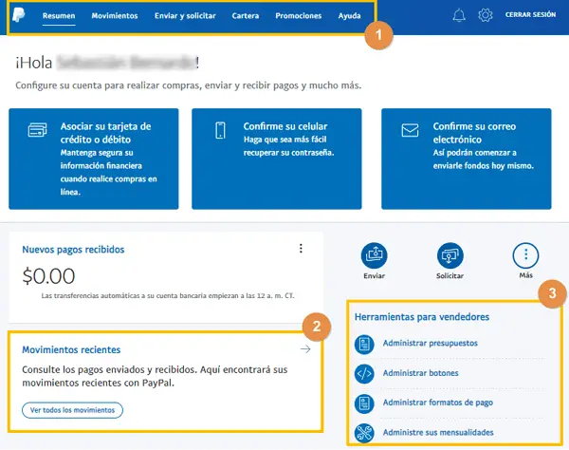
Task: Click the Enviar label
Action: 375,275
